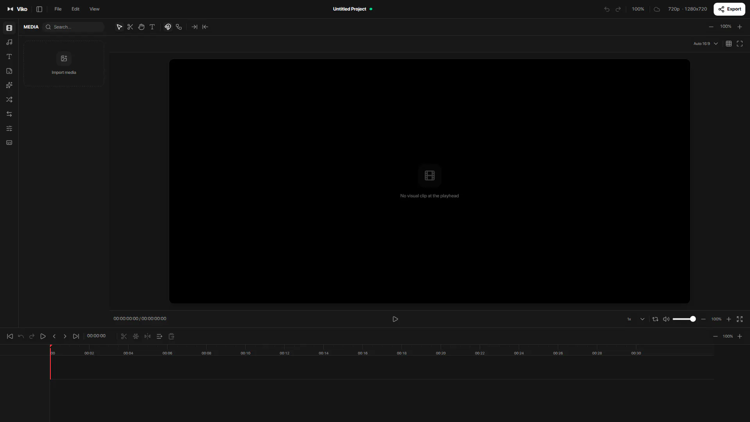Click the clipboard export icon in timeline toolbar
Image resolution: width=750 pixels, height=422 pixels.
point(171,336)
